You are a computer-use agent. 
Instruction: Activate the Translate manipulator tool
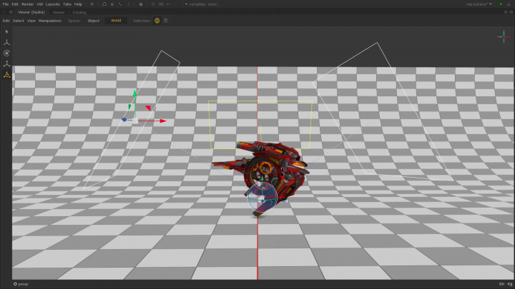[x=7, y=43]
